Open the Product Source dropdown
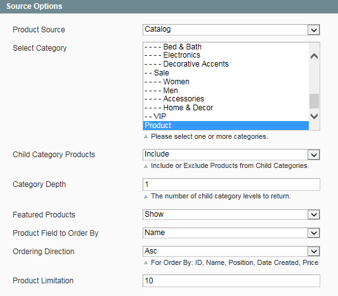The width and height of the screenshot is (338, 296). tap(231, 30)
